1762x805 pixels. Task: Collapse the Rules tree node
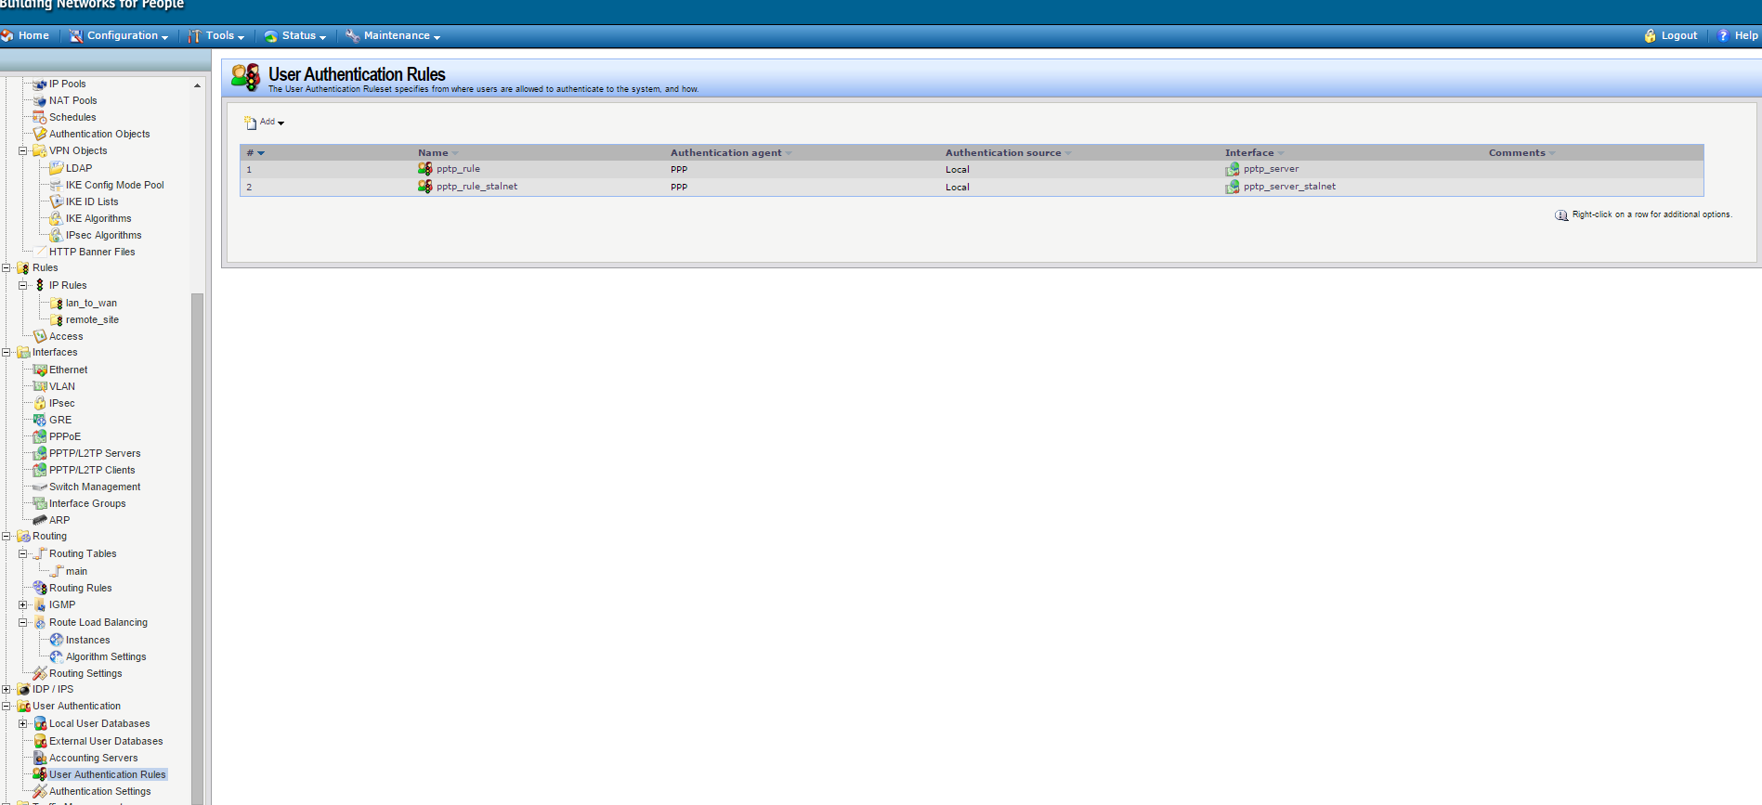point(7,267)
